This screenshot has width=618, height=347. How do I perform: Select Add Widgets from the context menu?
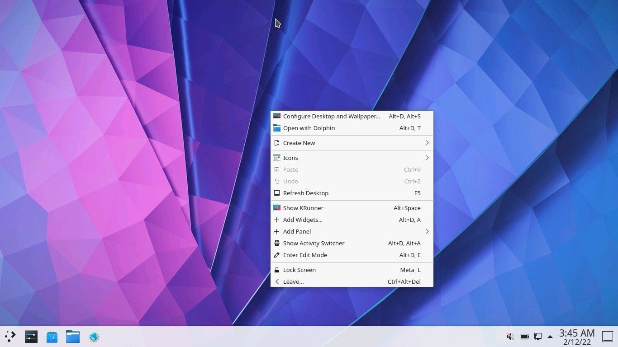[x=352, y=220]
